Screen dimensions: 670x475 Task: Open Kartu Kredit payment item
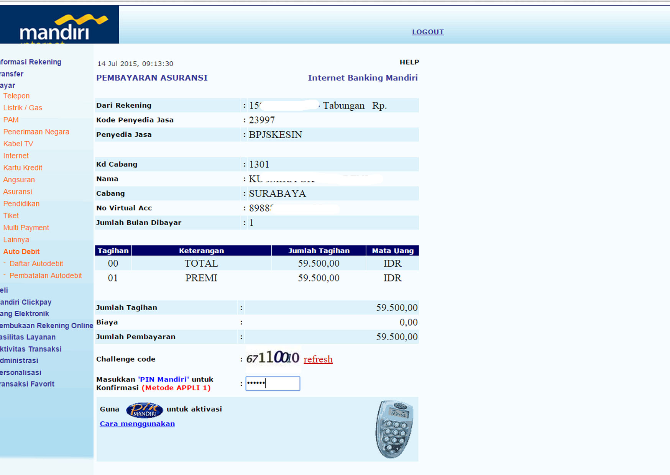click(x=23, y=168)
